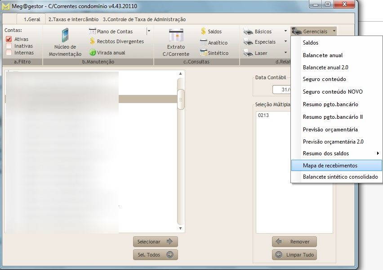Click the Virada anual green icon
The image size is (383, 270).
(x=93, y=53)
